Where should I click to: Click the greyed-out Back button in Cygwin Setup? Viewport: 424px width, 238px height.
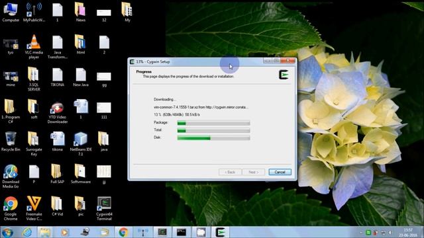click(230, 172)
